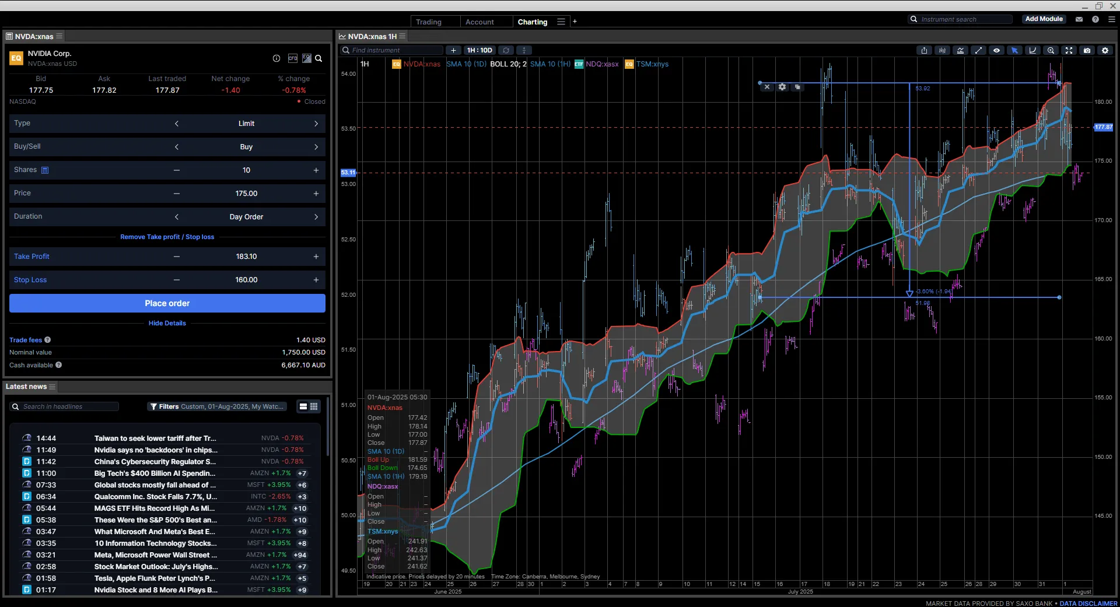
Task: Open chart settings gear icon
Action: pos(1105,51)
